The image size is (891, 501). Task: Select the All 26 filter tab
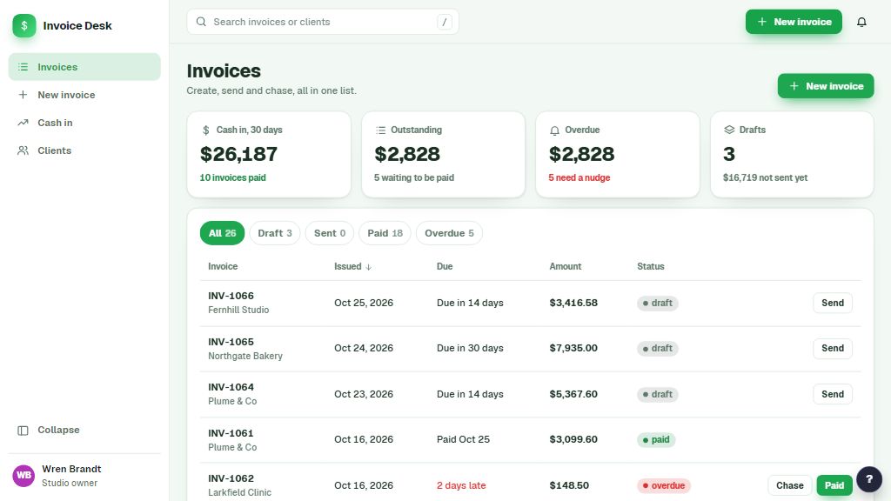pos(222,233)
